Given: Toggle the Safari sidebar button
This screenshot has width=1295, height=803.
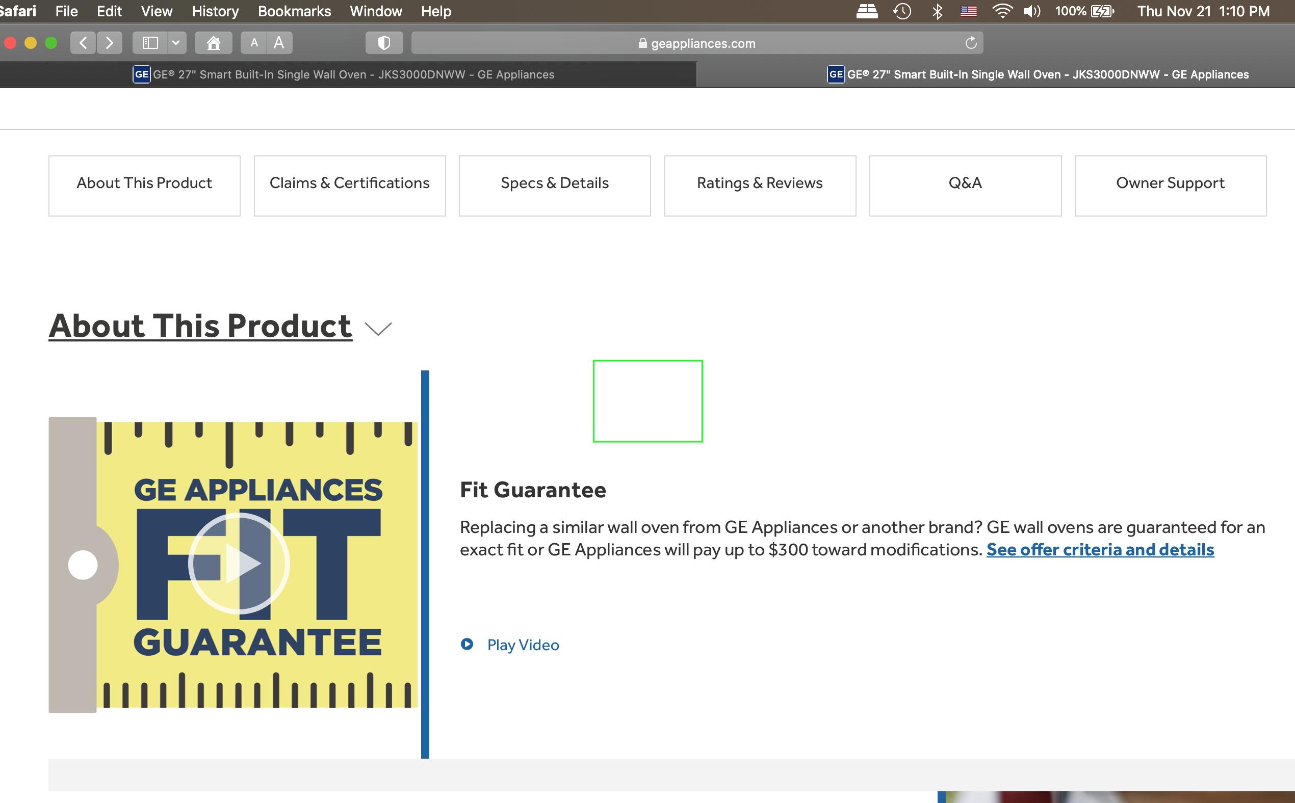Looking at the screenshot, I should [x=150, y=42].
